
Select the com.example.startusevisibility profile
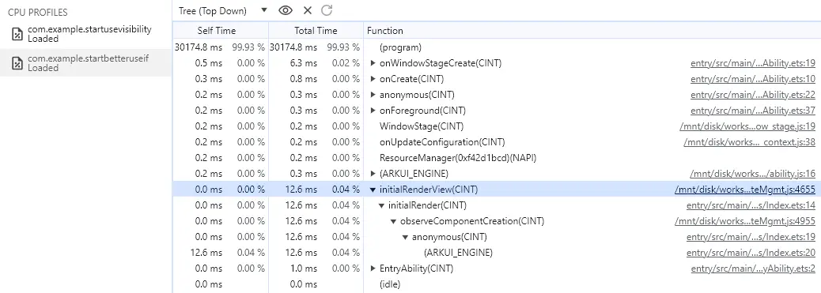[x=85, y=34]
